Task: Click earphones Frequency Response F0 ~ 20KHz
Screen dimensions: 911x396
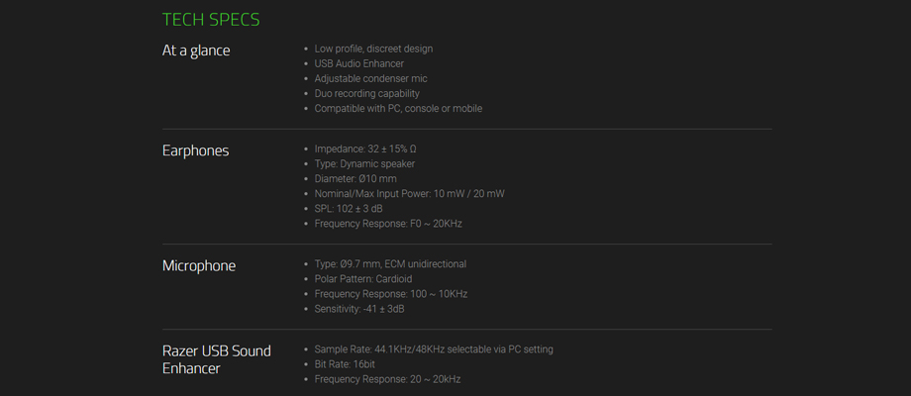Action: (388, 224)
